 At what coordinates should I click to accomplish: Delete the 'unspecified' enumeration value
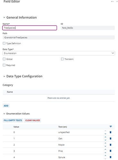point(111,132)
